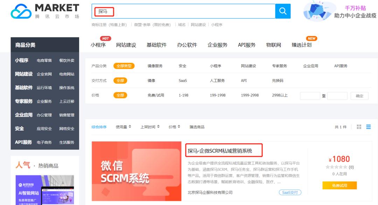
Task: Open 探马-企微SCRM私域营销系统 product title
Action: click(220, 151)
